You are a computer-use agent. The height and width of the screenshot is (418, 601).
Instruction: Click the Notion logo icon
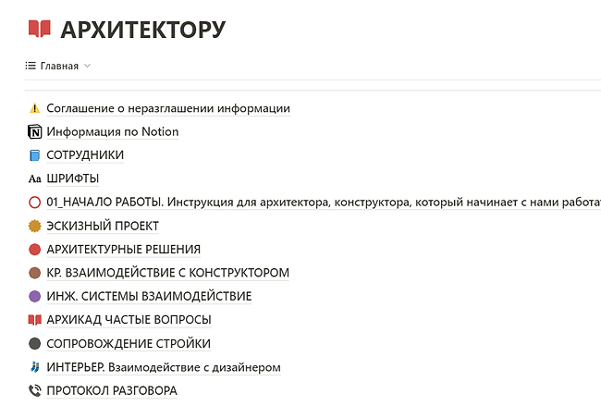35,132
